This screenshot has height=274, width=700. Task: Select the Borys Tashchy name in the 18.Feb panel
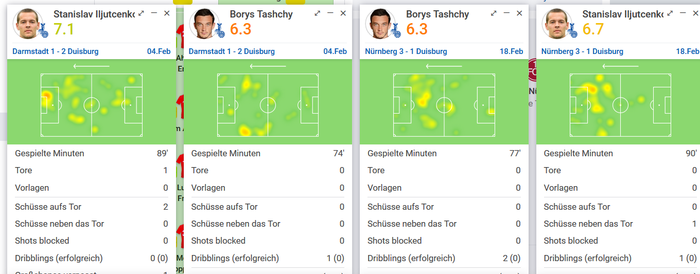pyautogui.click(x=437, y=14)
